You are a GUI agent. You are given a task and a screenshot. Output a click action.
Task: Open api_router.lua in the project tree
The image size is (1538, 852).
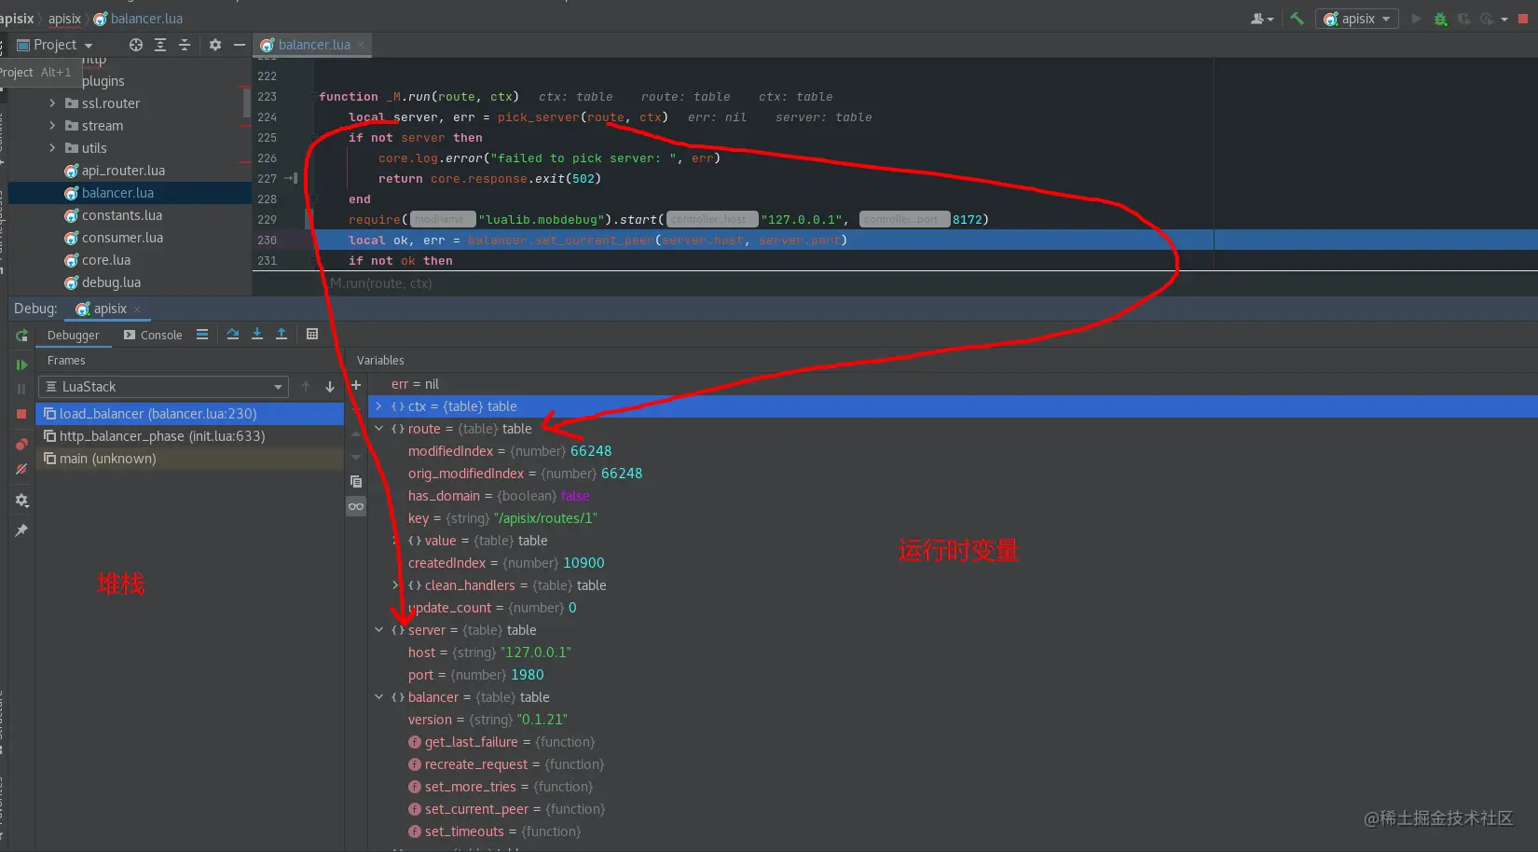[115, 171]
